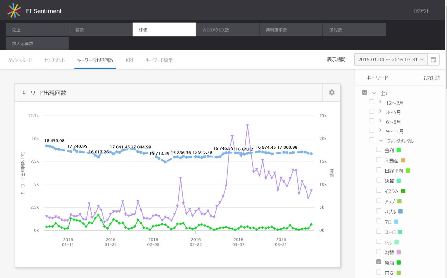The height and width of the screenshot is (278, 447).
Task: Enable the 金利 keyword checkbox
Action: (379, 149)
